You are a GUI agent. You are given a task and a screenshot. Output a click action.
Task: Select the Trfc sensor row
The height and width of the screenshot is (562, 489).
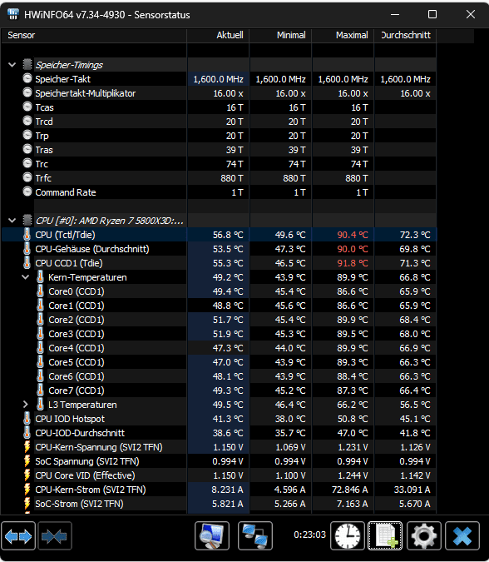(219, 178)
